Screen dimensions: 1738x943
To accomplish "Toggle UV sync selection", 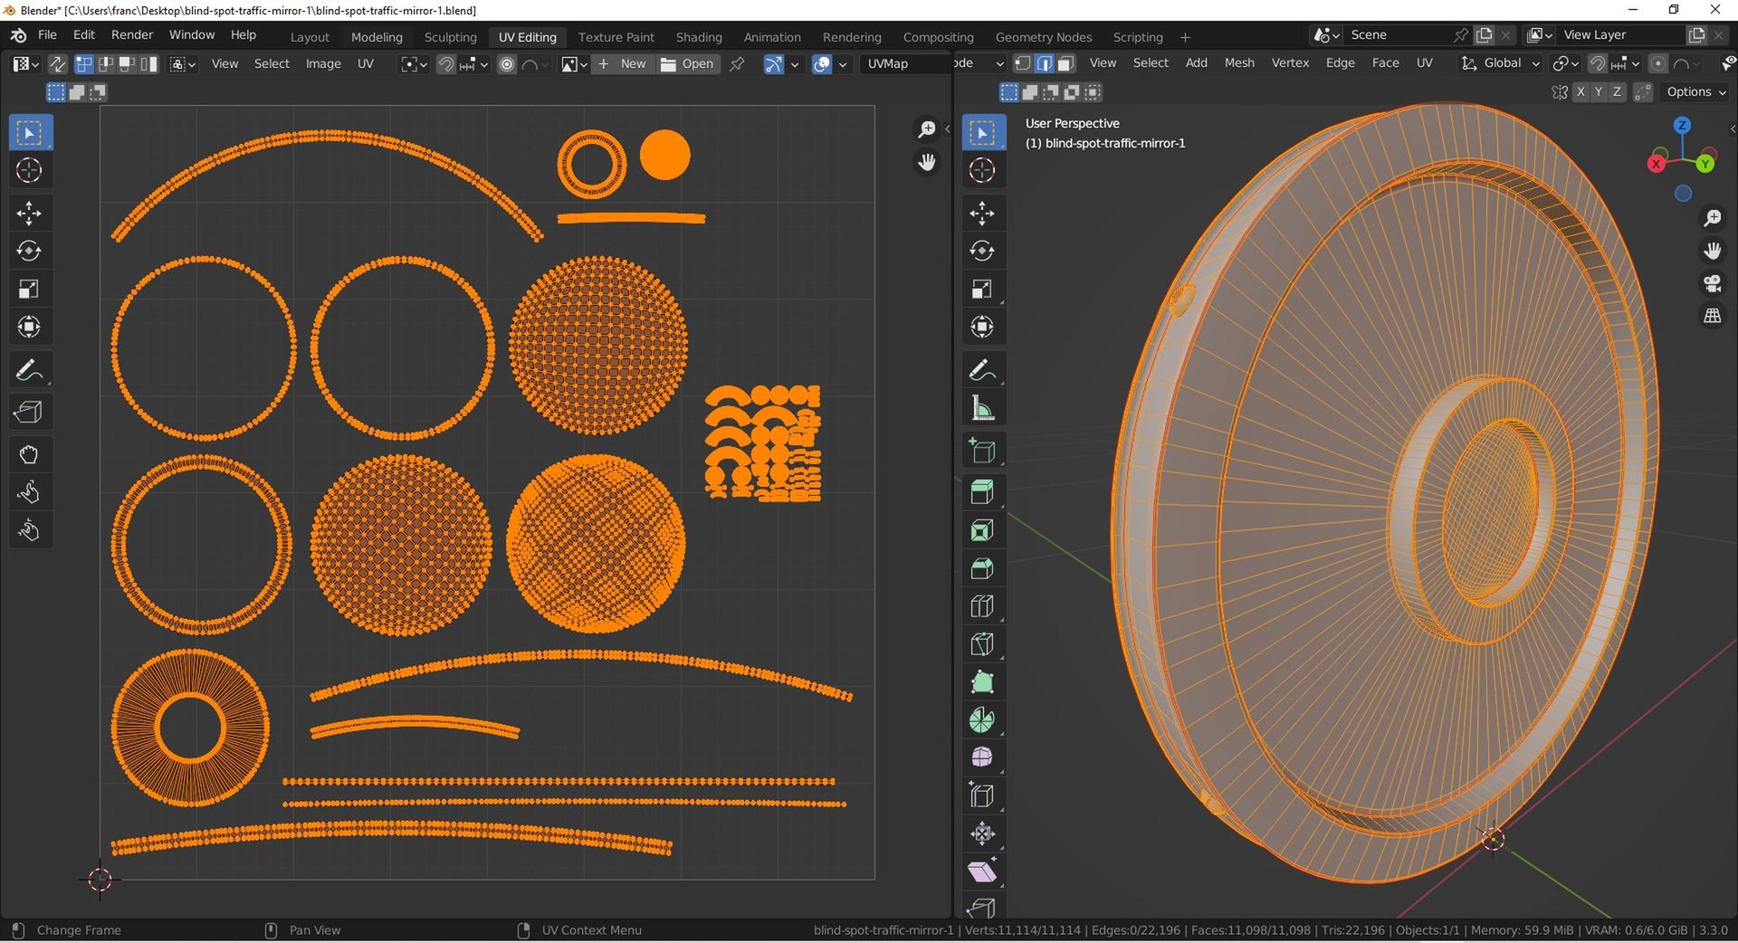I will click(57, 64).
